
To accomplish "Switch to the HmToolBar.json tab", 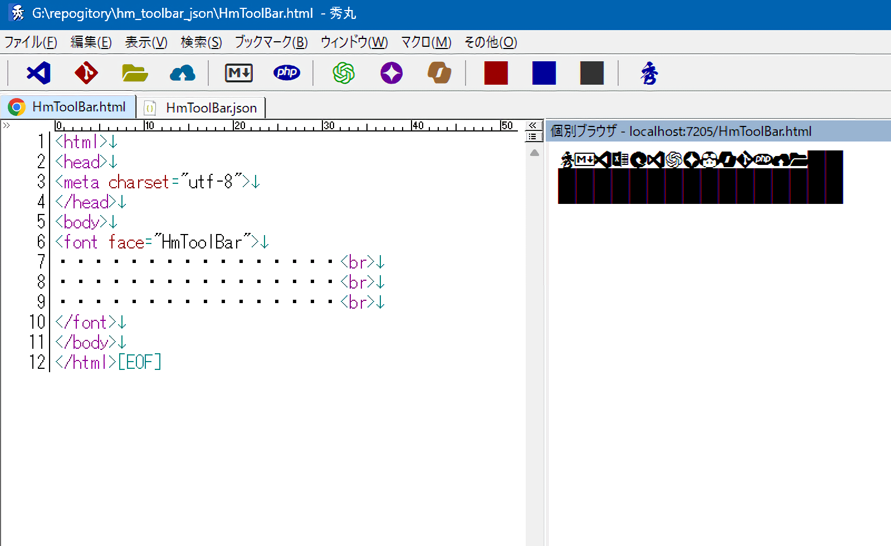I will tap(204, 108).
